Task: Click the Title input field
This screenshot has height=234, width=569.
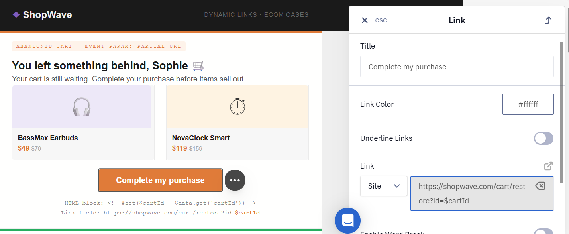Action: coord(457,67)
